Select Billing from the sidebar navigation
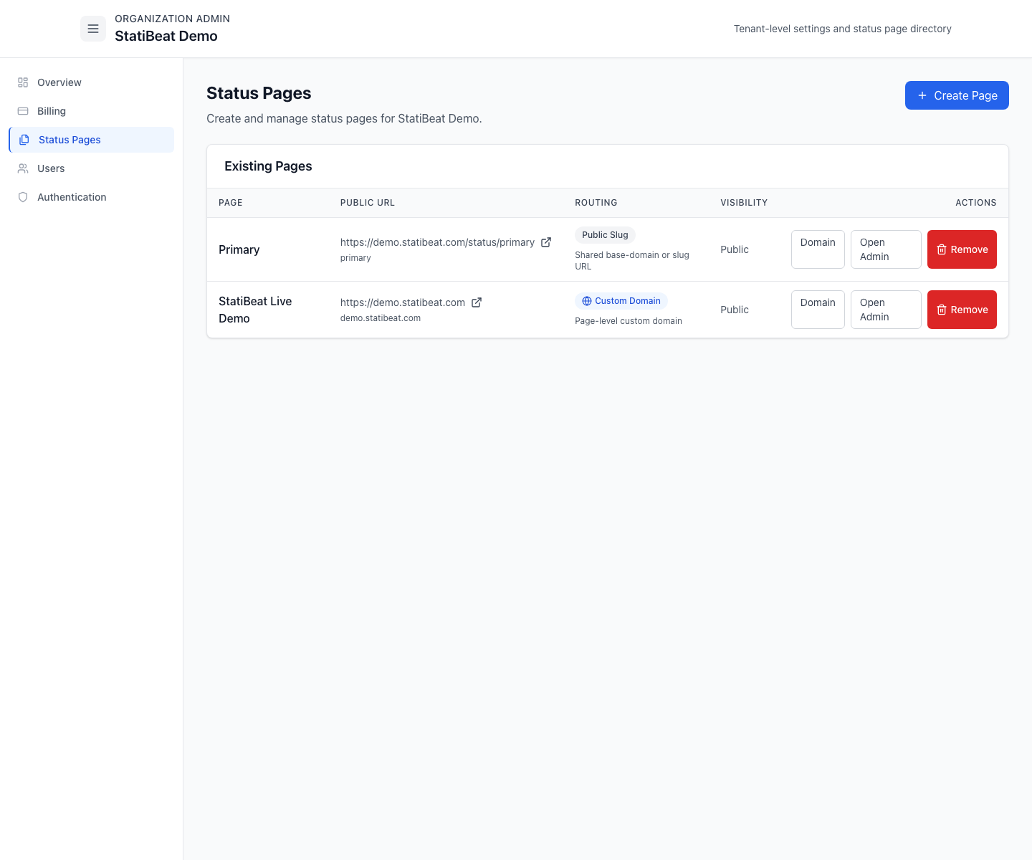 point(51,111)
